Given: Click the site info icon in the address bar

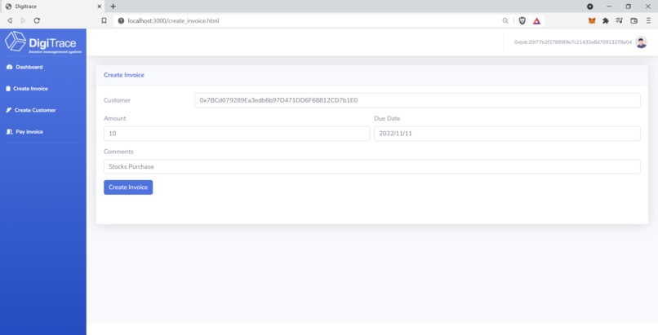Looking at the screenshot, I should (x=121, y=20).
